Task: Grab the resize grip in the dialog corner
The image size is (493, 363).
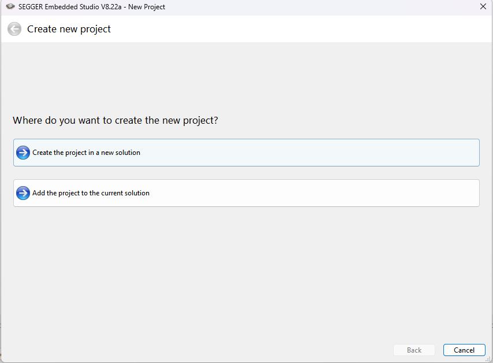Action: tap(488, 359)
